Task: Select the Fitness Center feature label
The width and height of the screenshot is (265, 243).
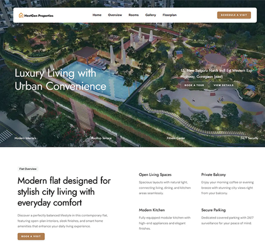Action: tap(176, 138)
